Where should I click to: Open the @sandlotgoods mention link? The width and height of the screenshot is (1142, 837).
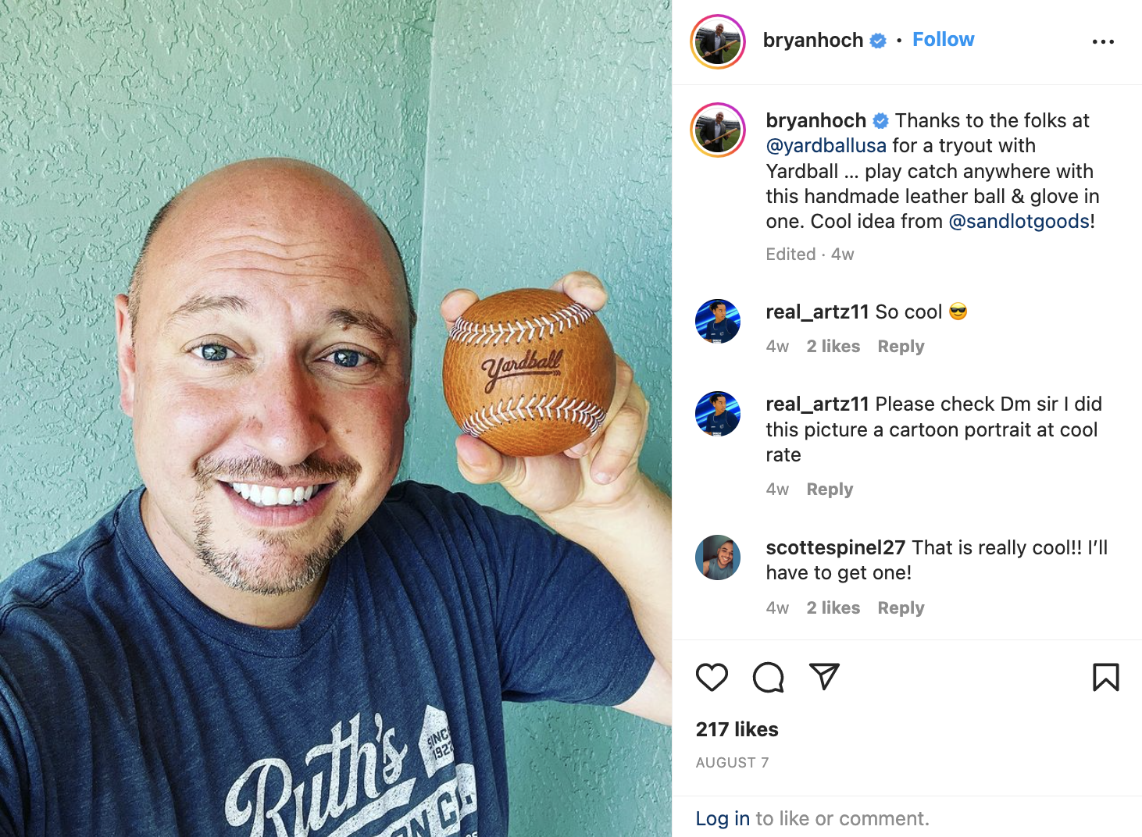(x=1019, y=222)
